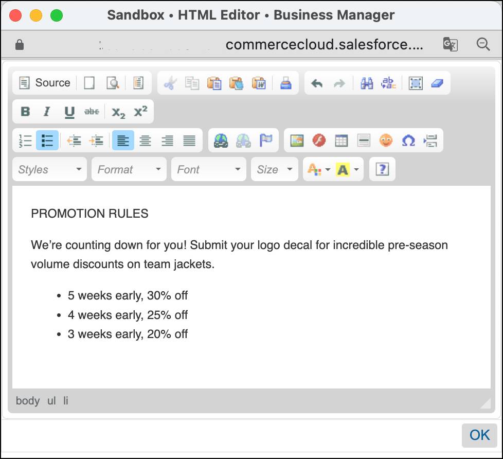Click the '3 weeks early, 20% off' bullet
This screenshot has width=503, height=459.
click(128, 334)
